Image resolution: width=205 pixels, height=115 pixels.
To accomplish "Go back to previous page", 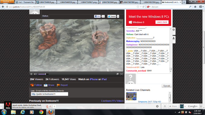I will point(3,7).
